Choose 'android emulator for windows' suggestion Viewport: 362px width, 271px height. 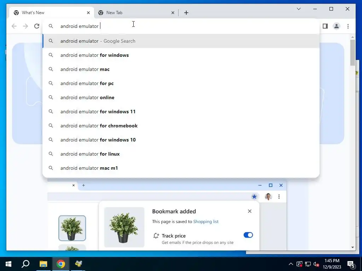[x=181, y=55]
